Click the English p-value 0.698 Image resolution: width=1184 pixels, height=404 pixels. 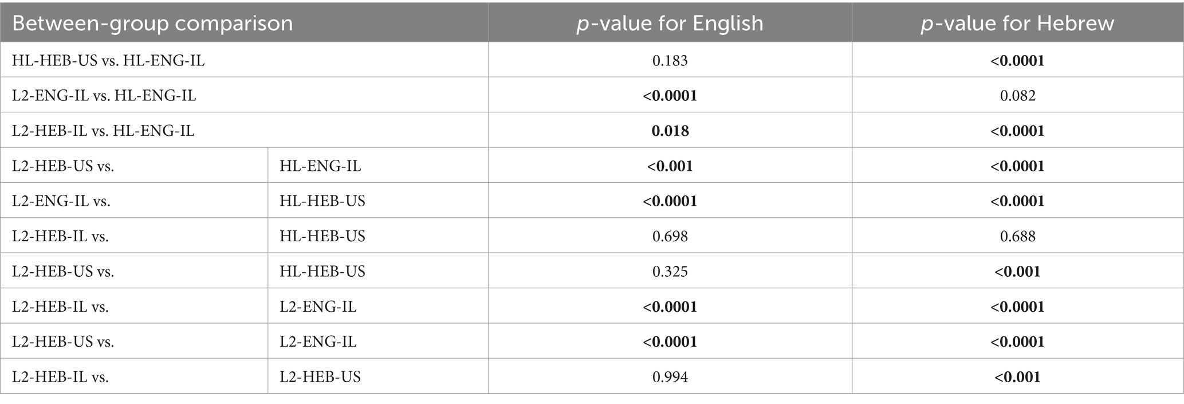(x=670, y=236)
